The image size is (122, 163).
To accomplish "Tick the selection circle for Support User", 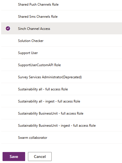I will point(8,53).
